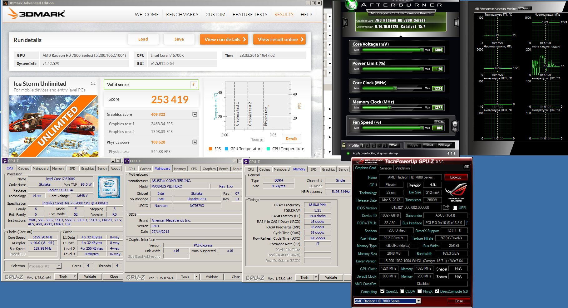Click the Mainboard CPU-Z window title icon
The image size is (568, 308).
(x=127, y=161)
